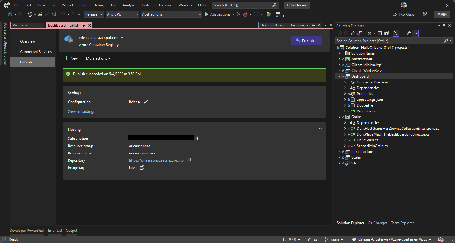Screen dimensions: 455x243
Task: Open the Any CPU platform dropdown
Action: click(123, 14)
